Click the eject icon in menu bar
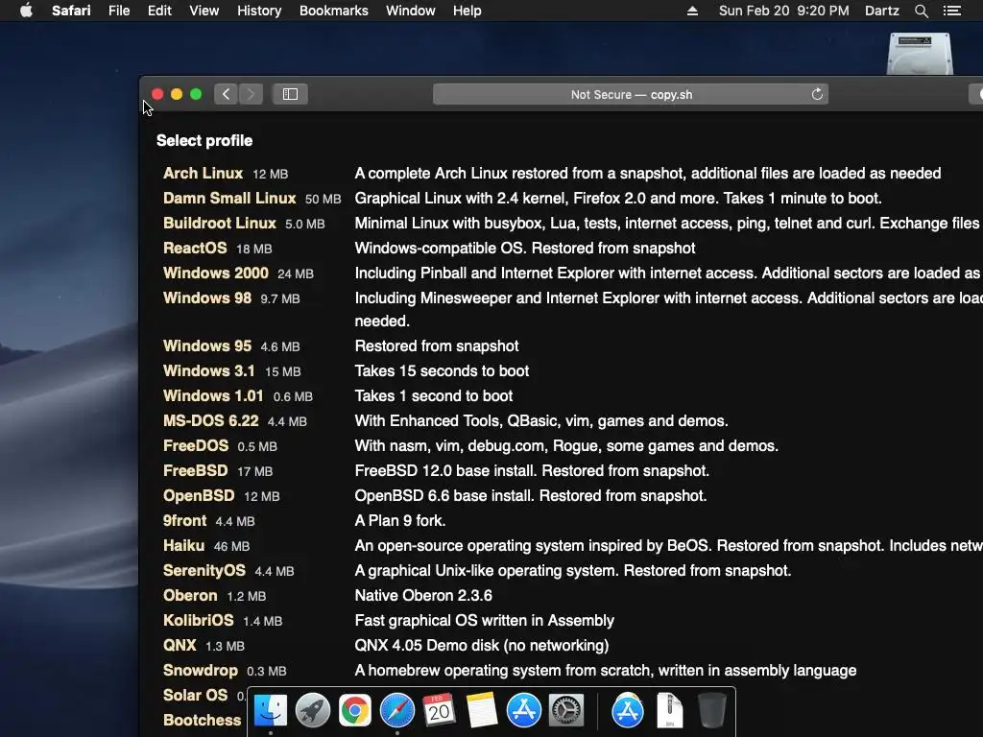This screenshot has height=737, width=983. (x=692, y=11)
